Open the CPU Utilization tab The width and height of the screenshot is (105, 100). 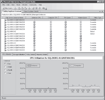[x=7, y=54]
